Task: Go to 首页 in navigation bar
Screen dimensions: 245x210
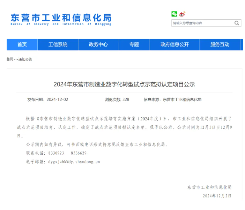Action: pyautogui.click(x=22, y=44)
